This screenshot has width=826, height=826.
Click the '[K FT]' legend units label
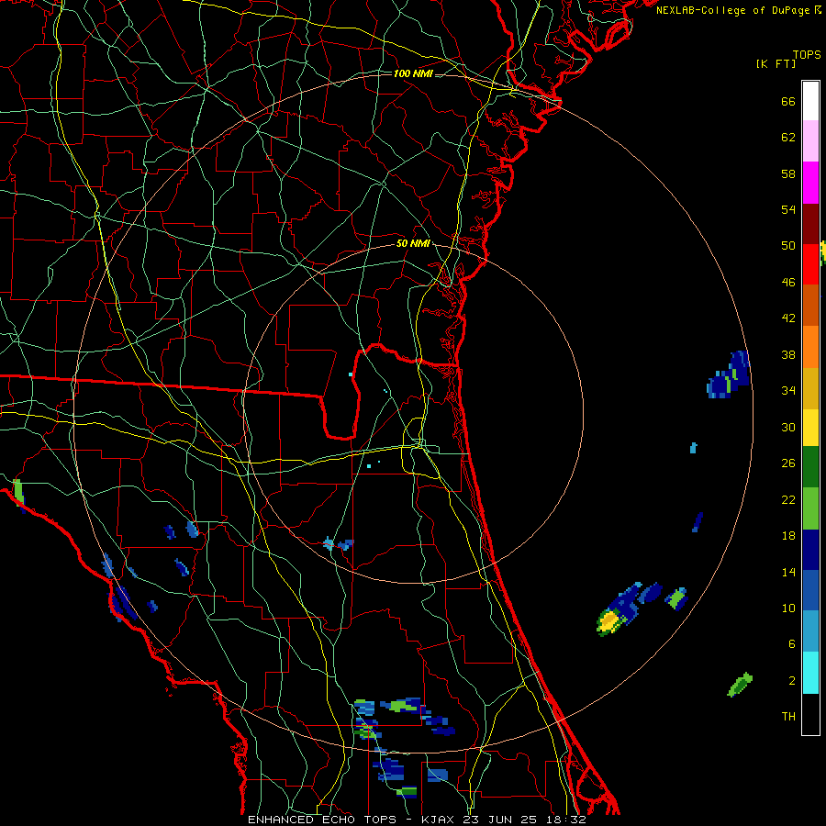[x=776, y=64]
